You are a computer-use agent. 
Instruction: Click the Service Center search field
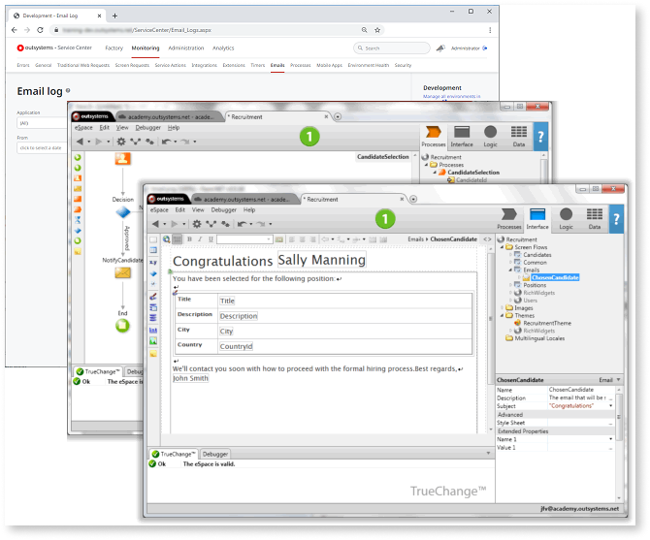tap(392, 48)
